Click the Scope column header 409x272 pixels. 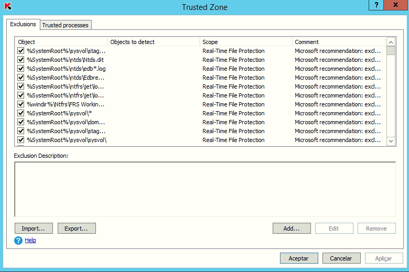pos(246,42)
